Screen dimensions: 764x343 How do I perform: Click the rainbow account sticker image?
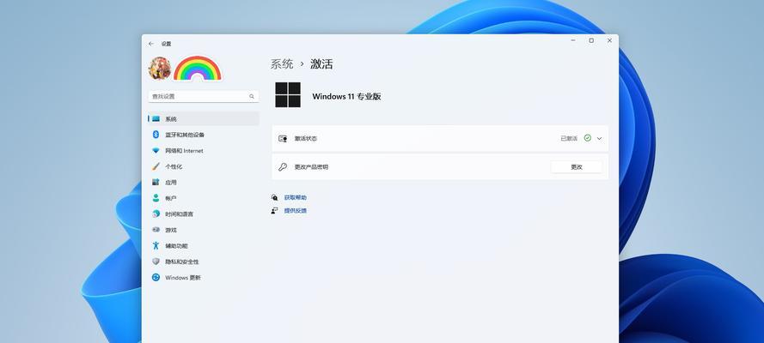[x=198, y=68]
